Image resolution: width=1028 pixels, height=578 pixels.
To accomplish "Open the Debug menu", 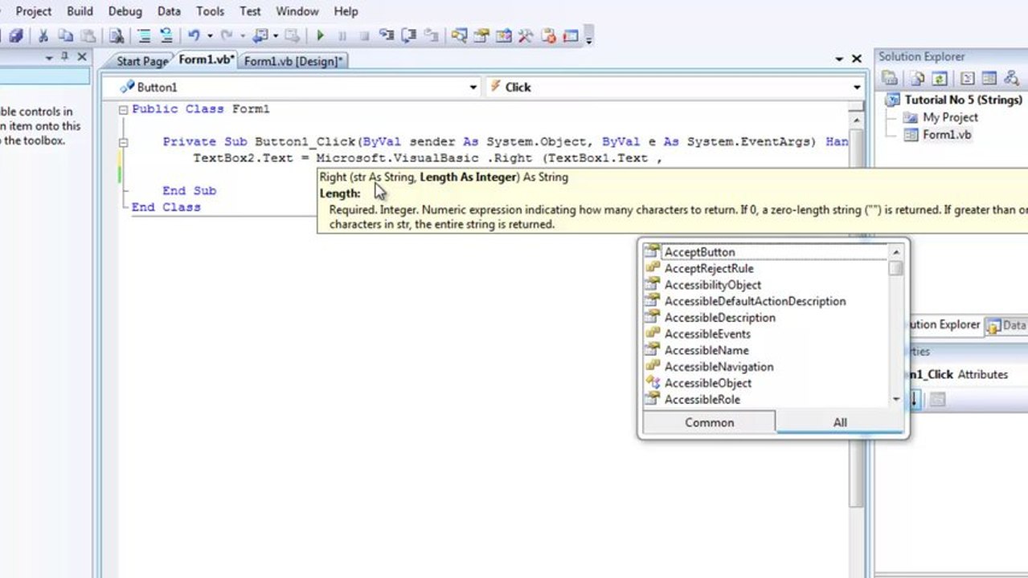I will point(125,11).
